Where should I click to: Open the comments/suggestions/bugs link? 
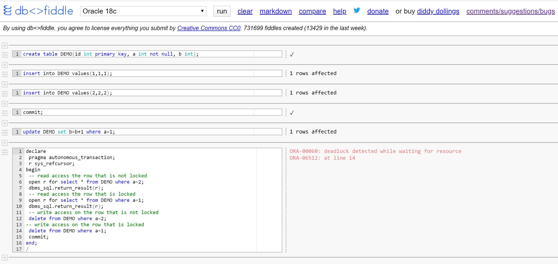[x=511, y=11]
